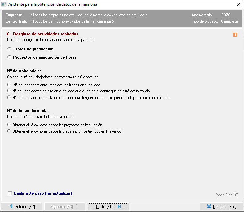Click the Empresa value text in header
The height and width of the screenshot is (212, 244).
pos(89,15)
